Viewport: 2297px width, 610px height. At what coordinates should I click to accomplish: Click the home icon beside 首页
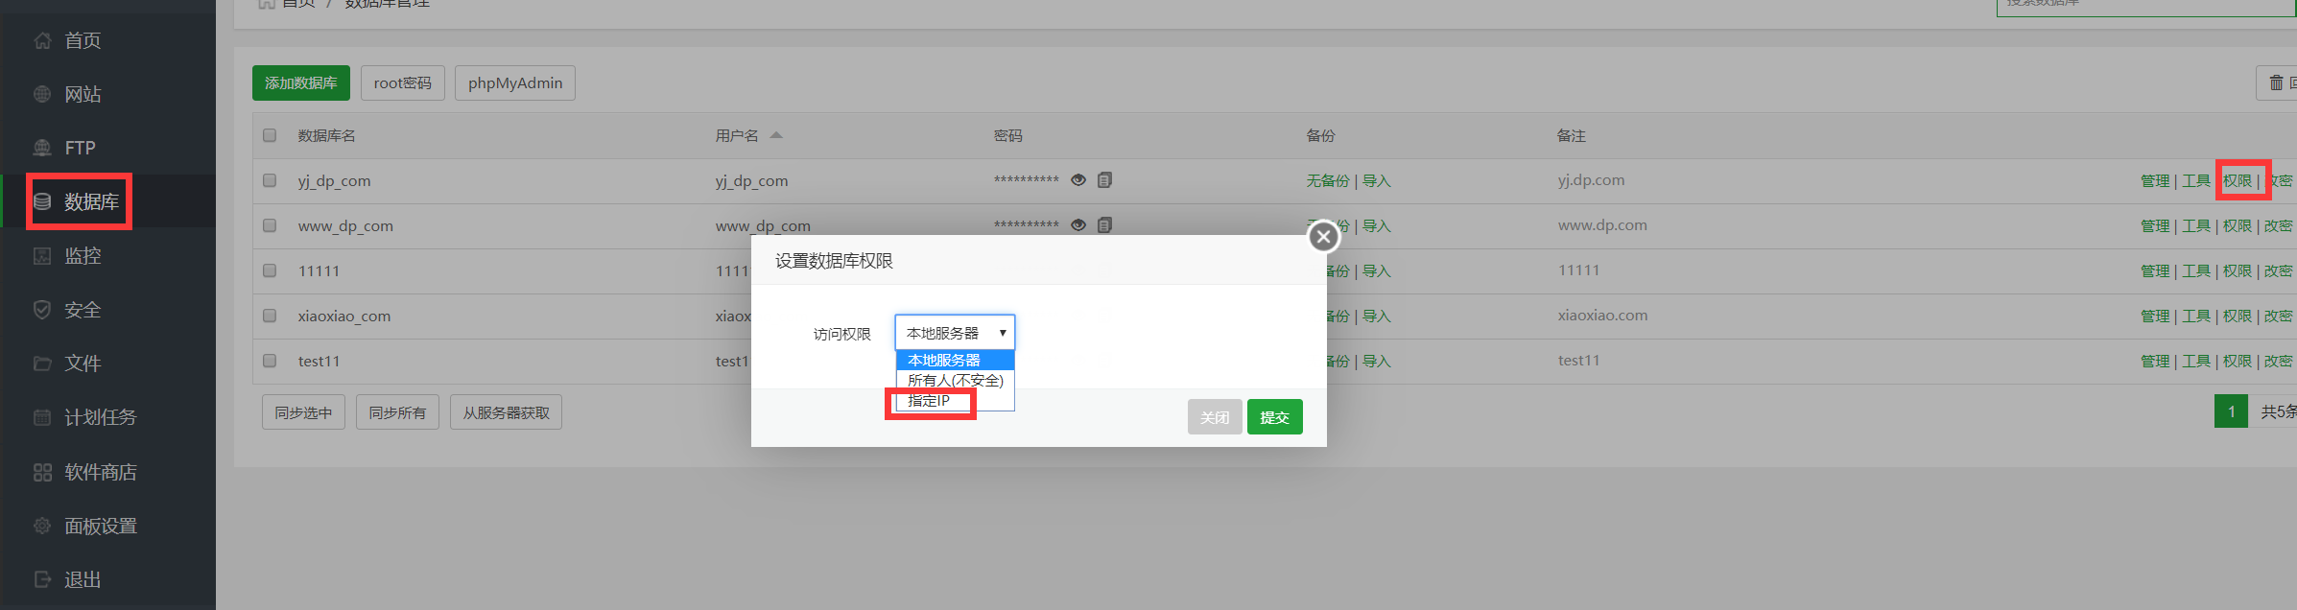coord(42,40)
